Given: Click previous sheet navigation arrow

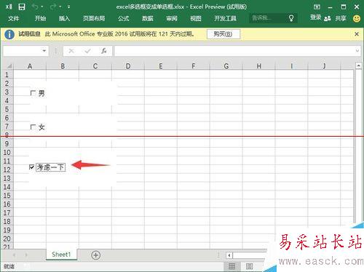Looking at the screenshot, I should (14, 255).
